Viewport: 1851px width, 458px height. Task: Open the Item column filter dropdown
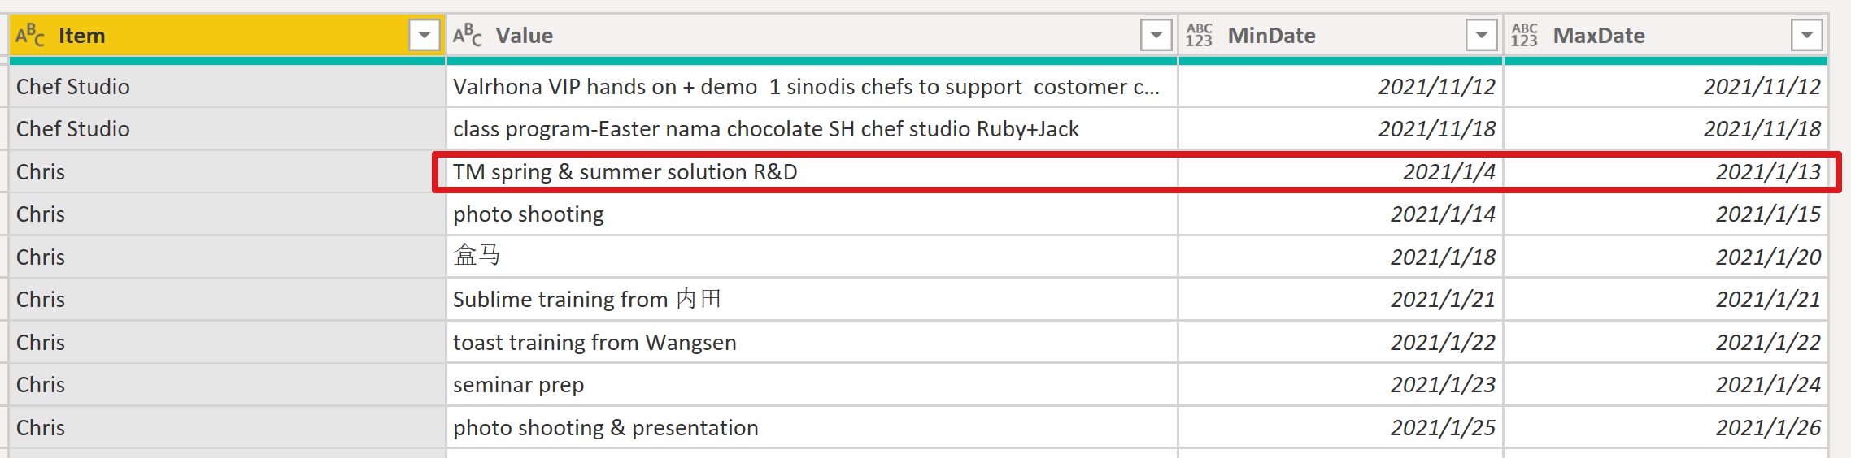tap(424, 36)
